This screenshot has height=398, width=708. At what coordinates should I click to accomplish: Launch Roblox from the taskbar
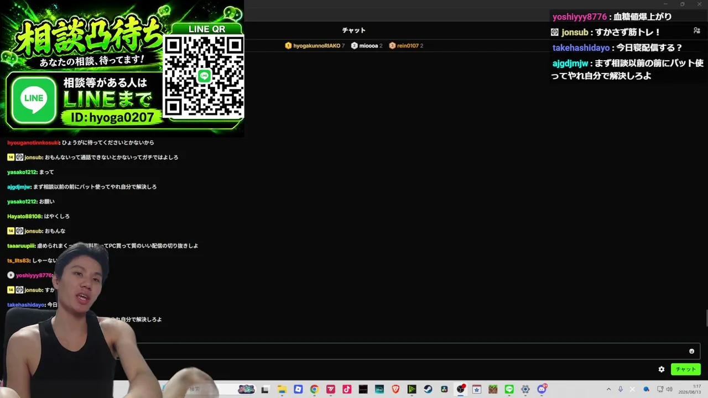pyautogui.click(x=298, y=389)
